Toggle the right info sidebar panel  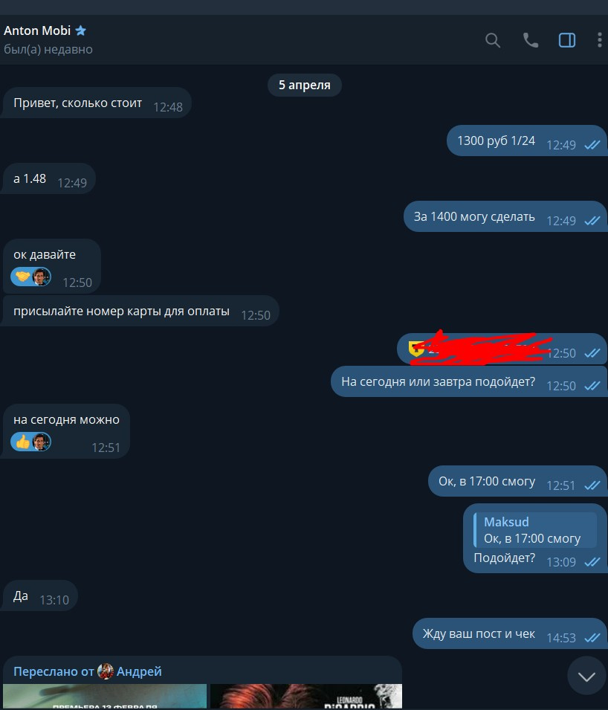coord(567,40)
